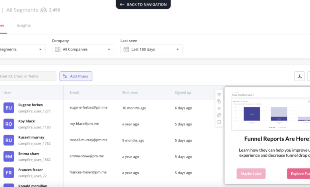This screenshot has width=310, height=187.
Task: Click the bookmark icon in the side toolbar
Action: pyautogui.click(x=219, y=122)
